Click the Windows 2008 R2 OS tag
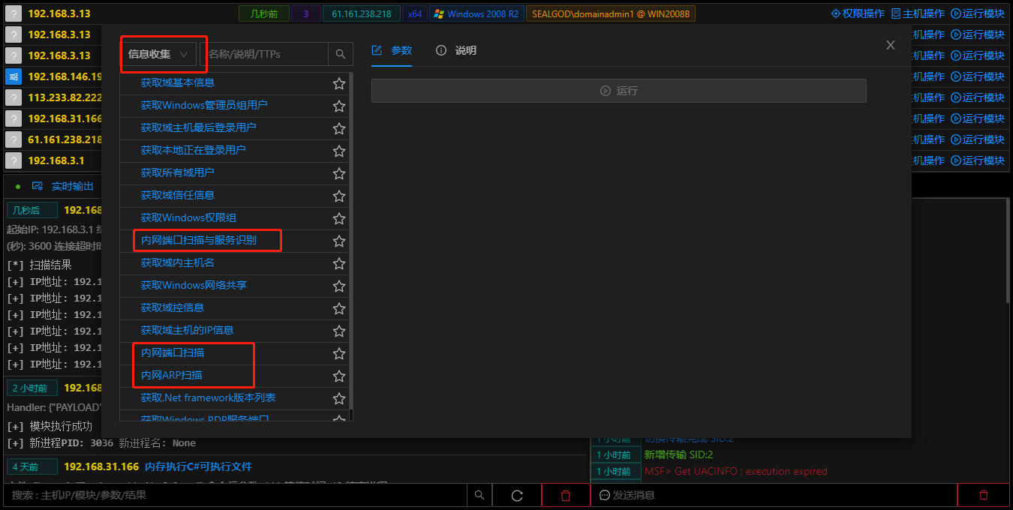Screen dimensions: 1013x510 (476, 13)
